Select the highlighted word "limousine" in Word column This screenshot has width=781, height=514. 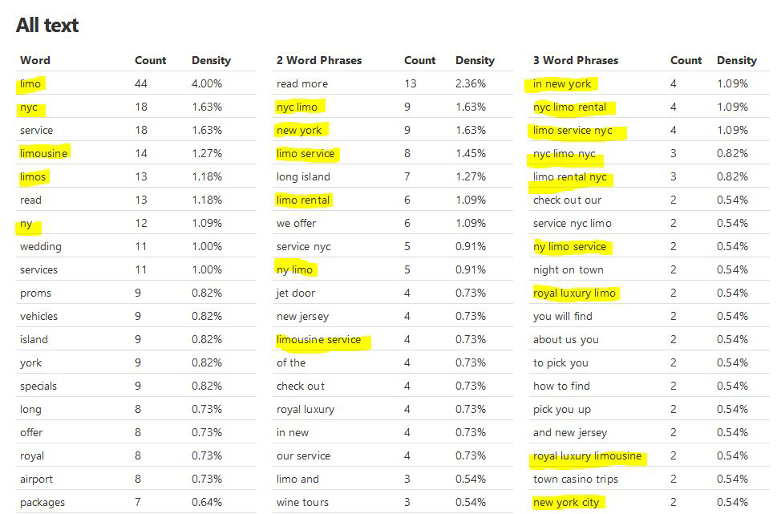(44, 153)
